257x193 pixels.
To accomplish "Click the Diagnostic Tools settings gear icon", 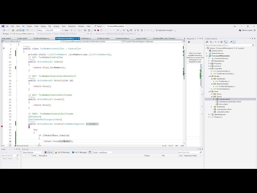I will coord(189,42).
